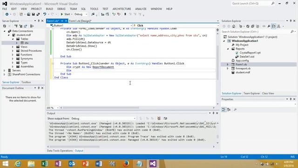Image resolution: width=298 pixels, height=168 pixels.
Task: Open the BUILD menu
Action: click(49, 9)
